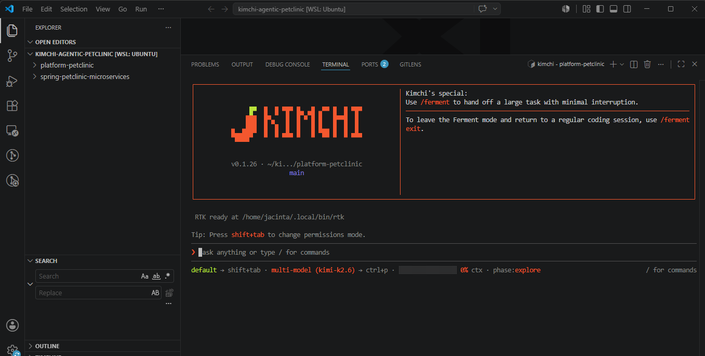This screenshot has width=705, height=356.
Task: Toggle the Replace field chevron
Action: click(30, 284)
